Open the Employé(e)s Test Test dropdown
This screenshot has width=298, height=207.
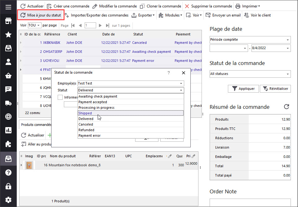tap(131, 83)
